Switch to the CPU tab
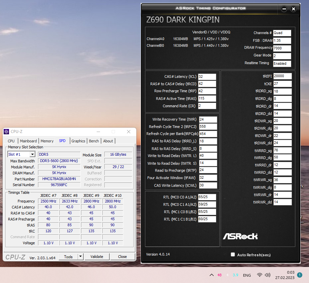309x283 pixels. tap(11, 141)
